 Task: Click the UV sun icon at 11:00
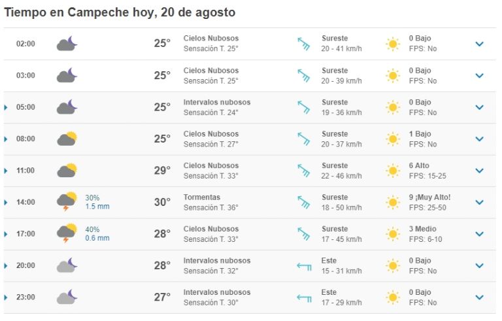pos(392,171)
